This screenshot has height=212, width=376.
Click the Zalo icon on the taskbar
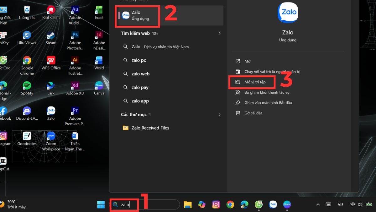pos(273,204)
